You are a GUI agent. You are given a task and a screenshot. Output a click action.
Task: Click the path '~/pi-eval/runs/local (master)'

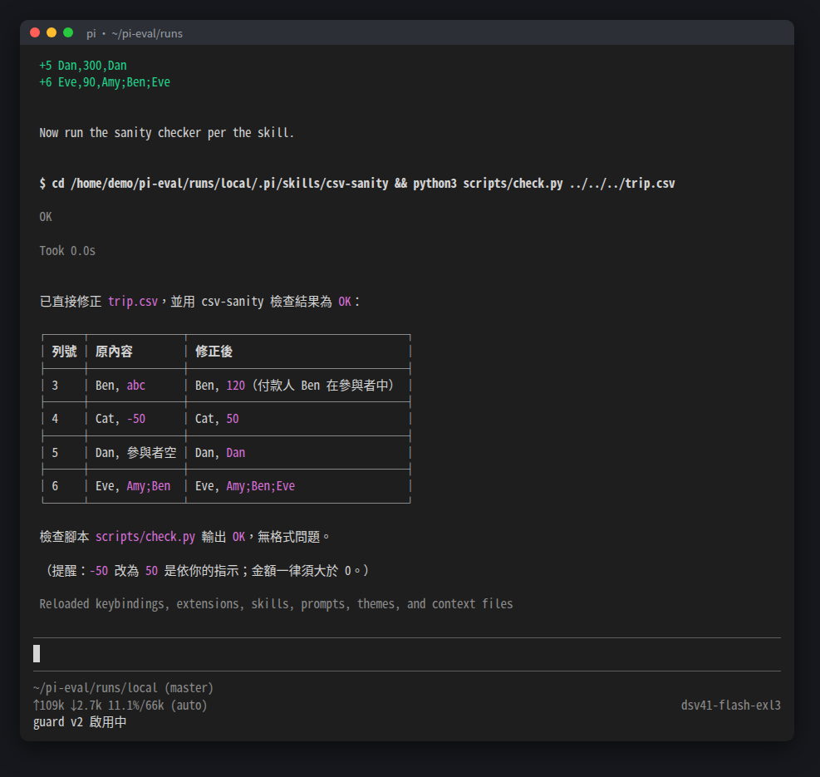[x=124, y=688]
